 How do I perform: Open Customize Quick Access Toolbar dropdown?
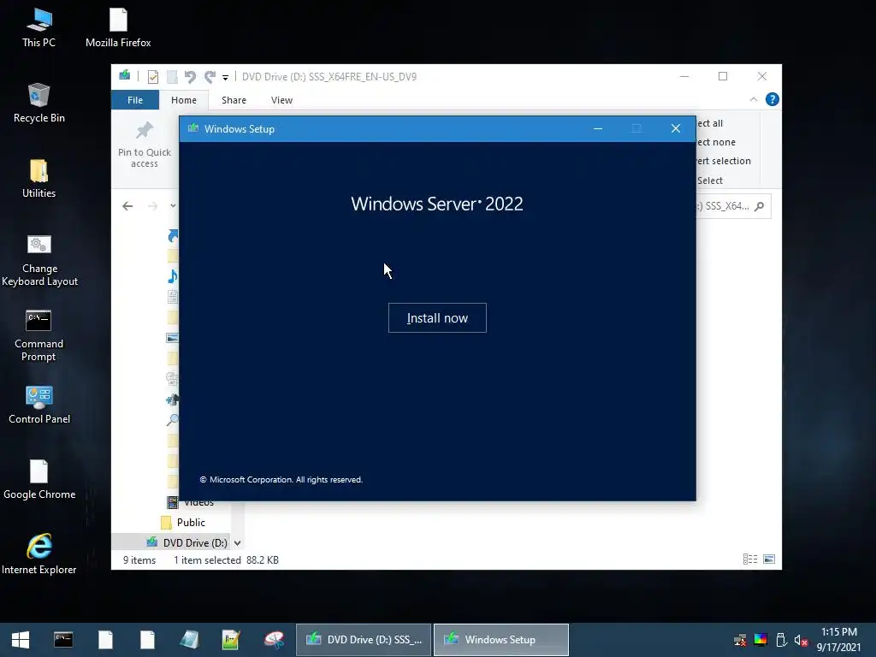click(225, 77)
